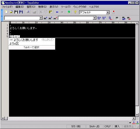Toggle the 挿入 insert mode indicator

pyautogui.click(x=117, y=126)
